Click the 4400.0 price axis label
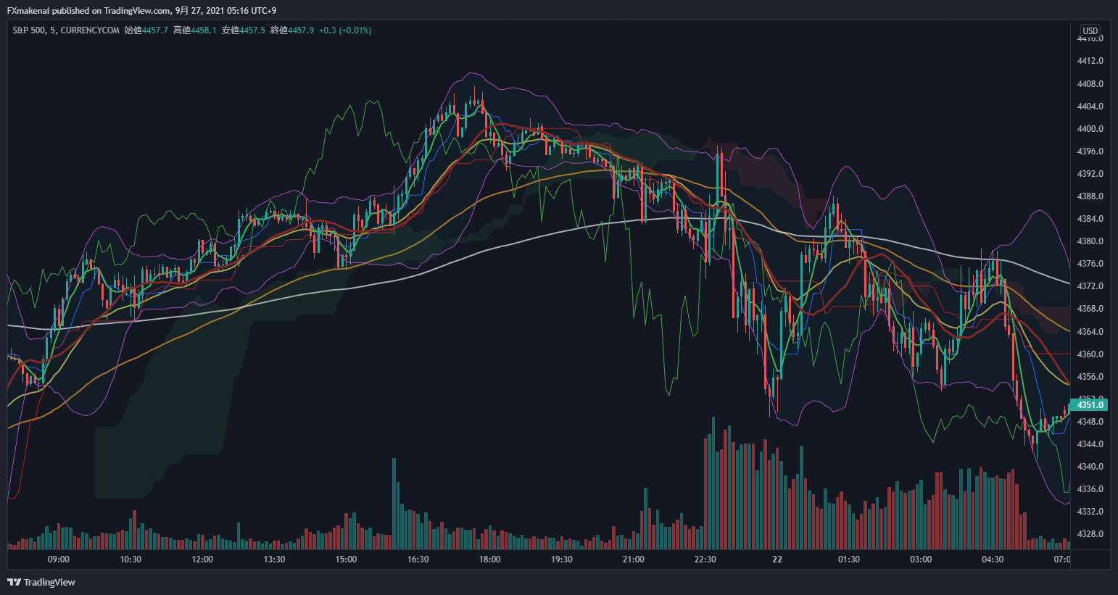This screenshot has width=1118, height=595. [x=1090, y=129]
